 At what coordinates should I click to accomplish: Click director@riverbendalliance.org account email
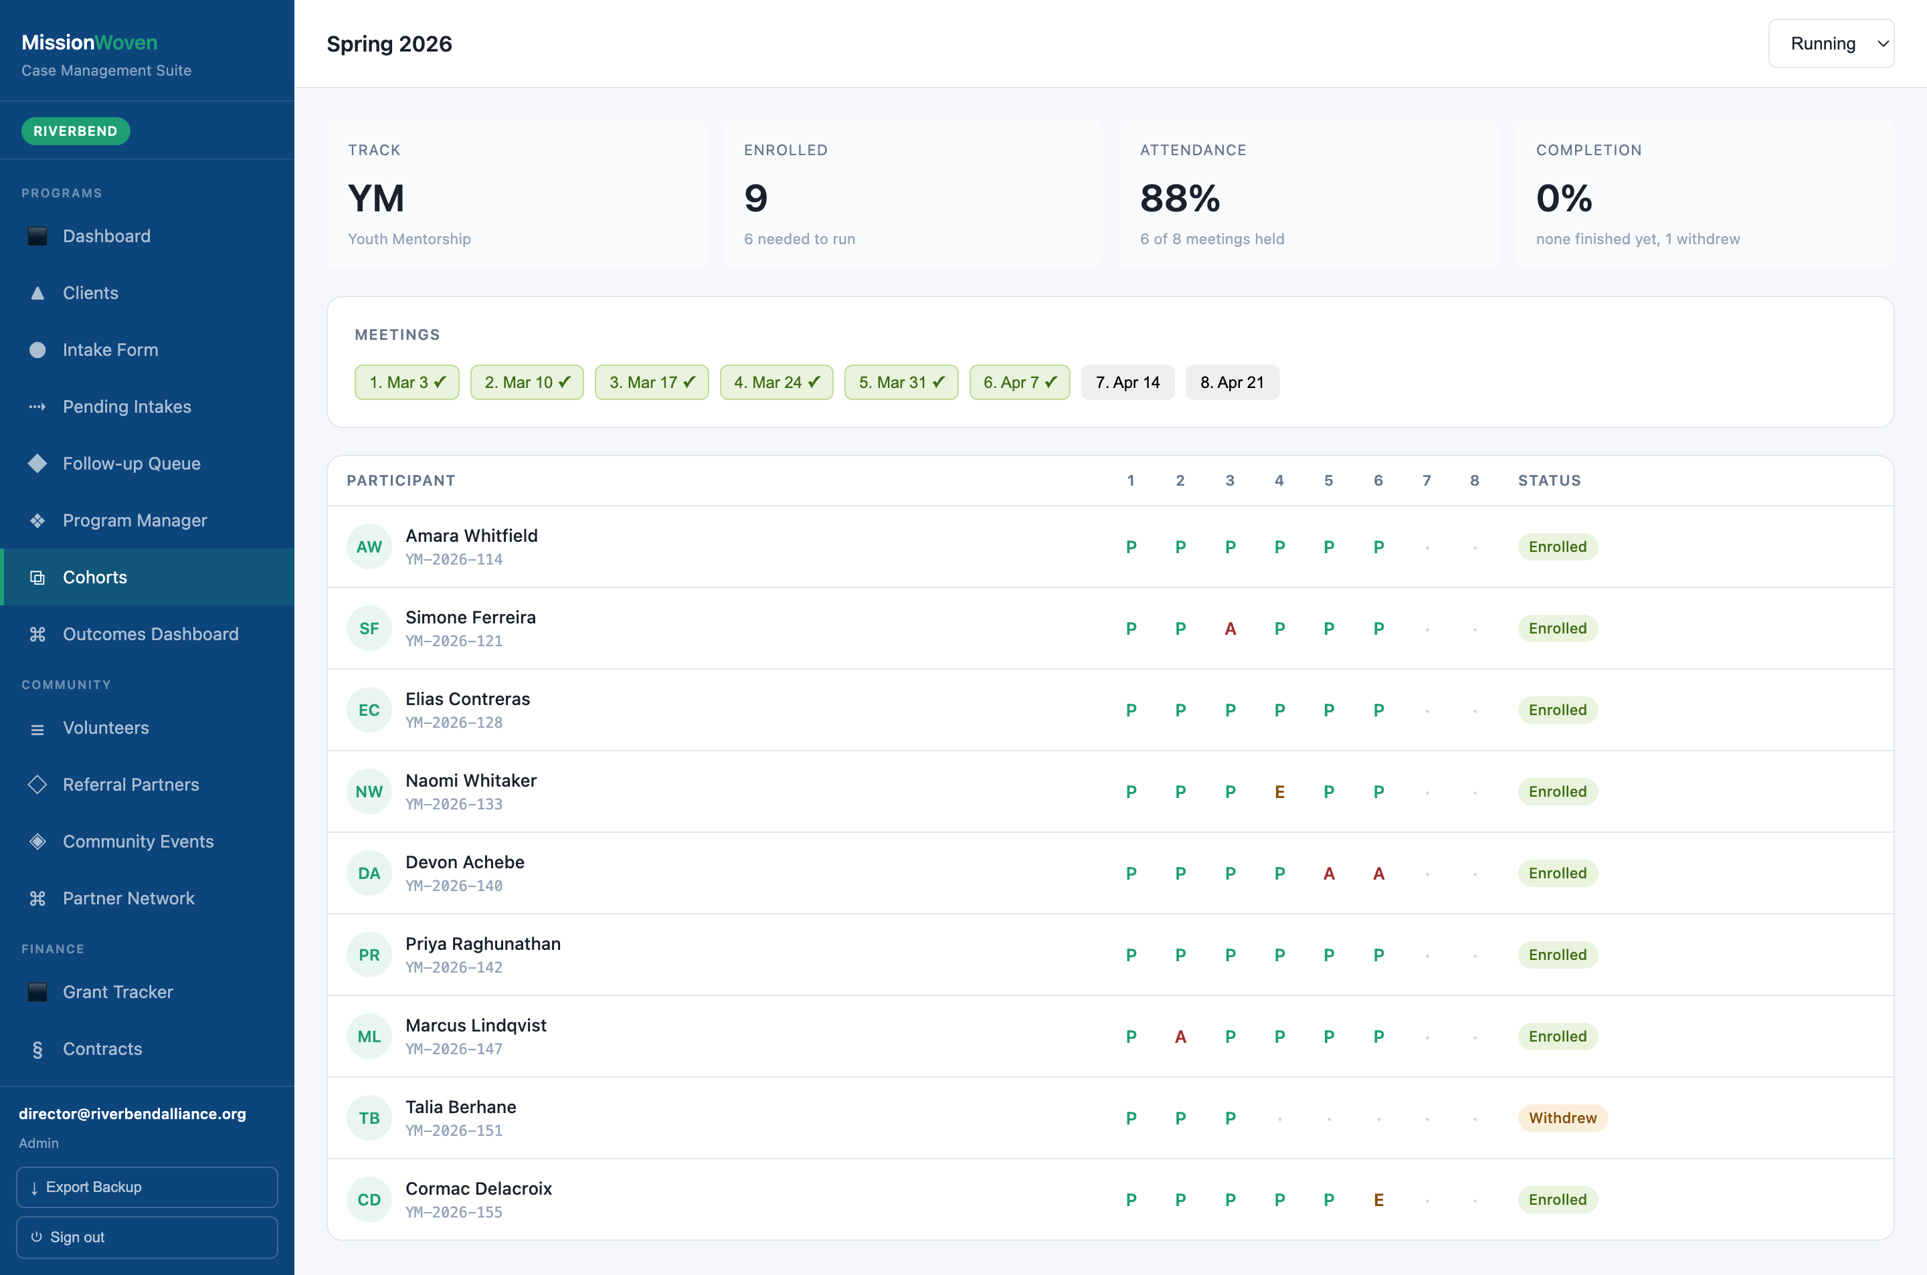132,1114
